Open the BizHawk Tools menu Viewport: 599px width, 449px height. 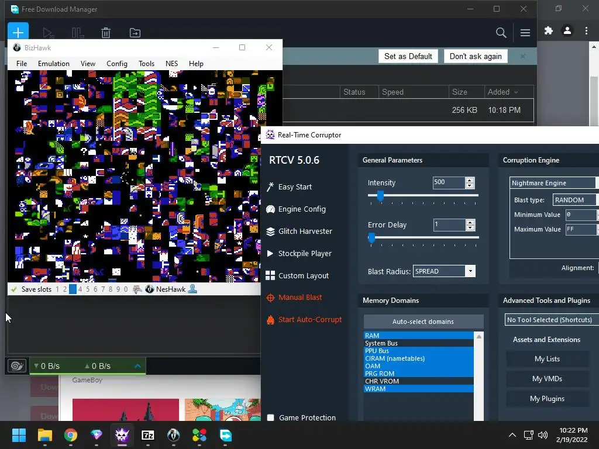click(x=146, y=63)
